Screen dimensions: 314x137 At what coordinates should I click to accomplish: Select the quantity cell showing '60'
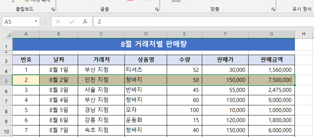(x=184, y=100)
